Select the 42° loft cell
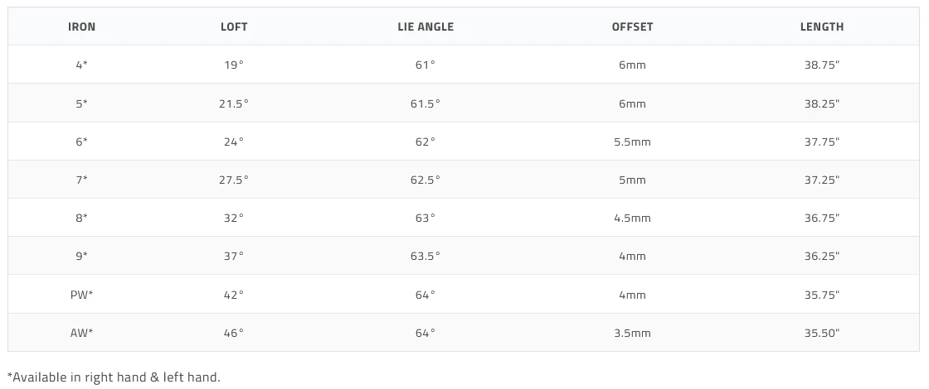This screenshot has width=929, height=389. pyautogui.click(x=234, y=295)
